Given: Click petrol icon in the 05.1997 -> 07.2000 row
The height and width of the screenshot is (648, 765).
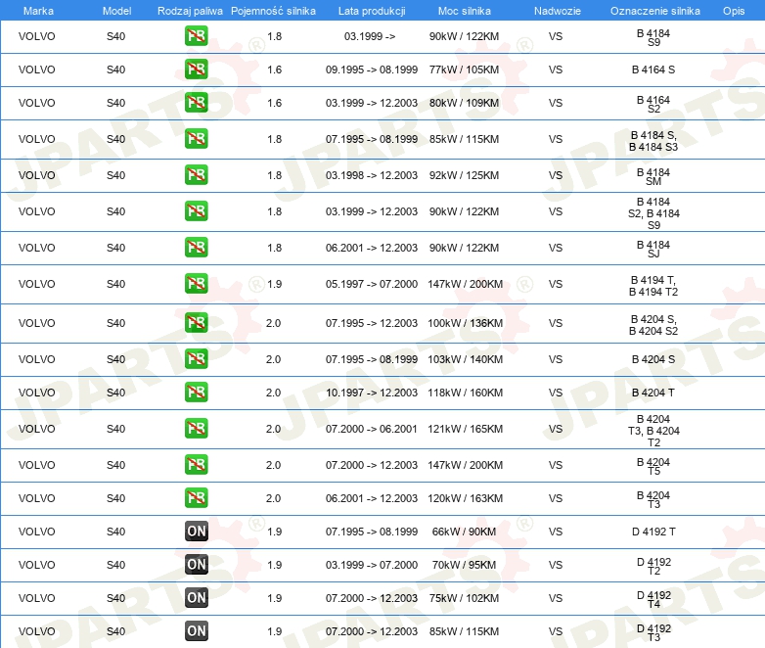Looking at the screenshot, I should pyautogui.click(x=196, y=283).
